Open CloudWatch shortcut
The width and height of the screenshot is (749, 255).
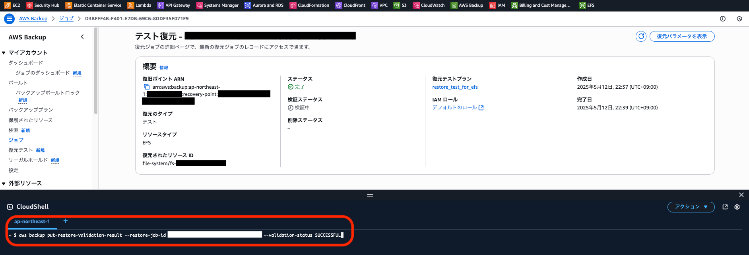[x=429, y=5]
